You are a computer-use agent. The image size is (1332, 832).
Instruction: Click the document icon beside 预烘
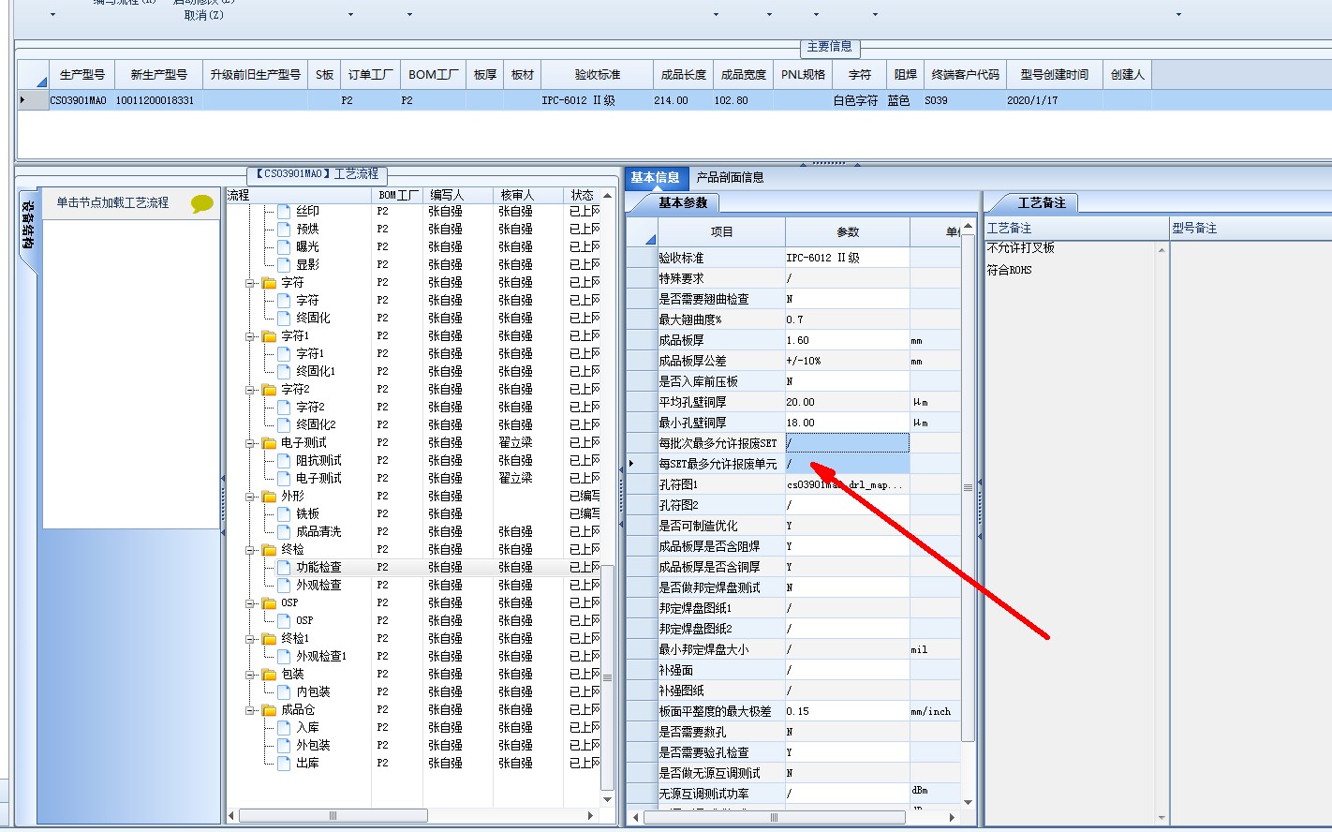point(284,230)
